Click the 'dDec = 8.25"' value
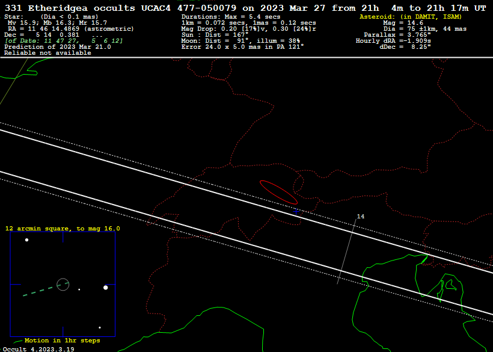 point(405,46)
